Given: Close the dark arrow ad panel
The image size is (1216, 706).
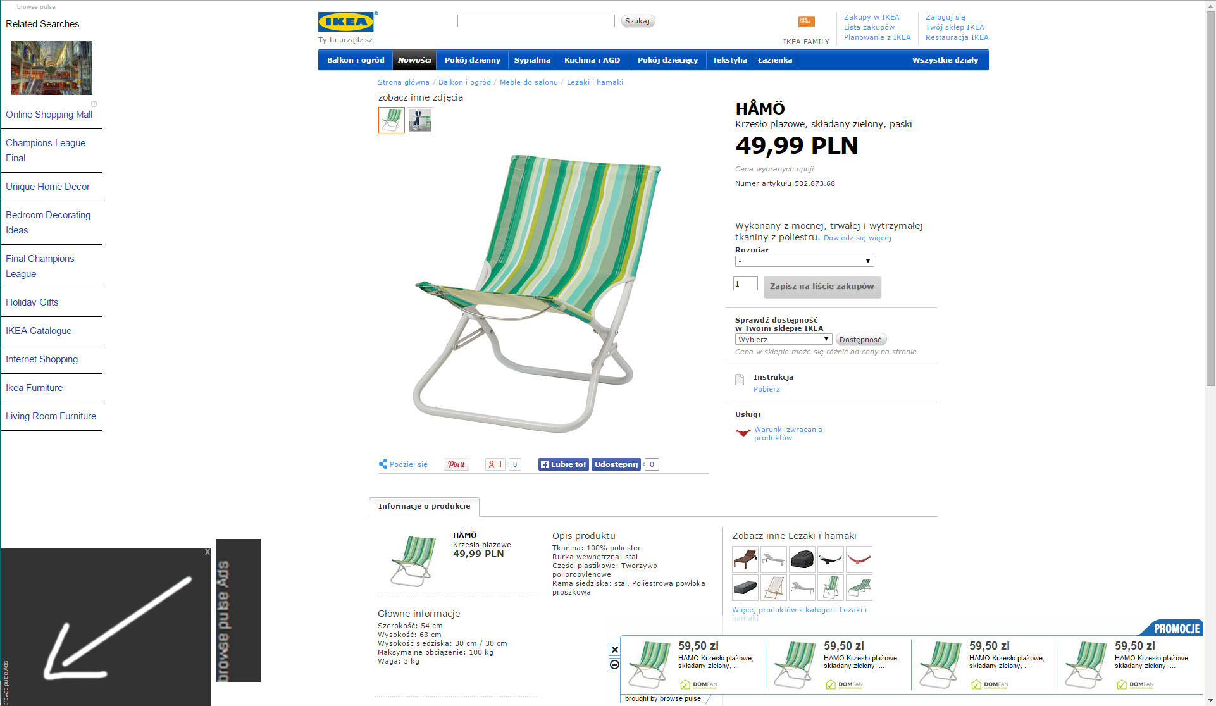Looking at the screenshot, I should point(207,552).
